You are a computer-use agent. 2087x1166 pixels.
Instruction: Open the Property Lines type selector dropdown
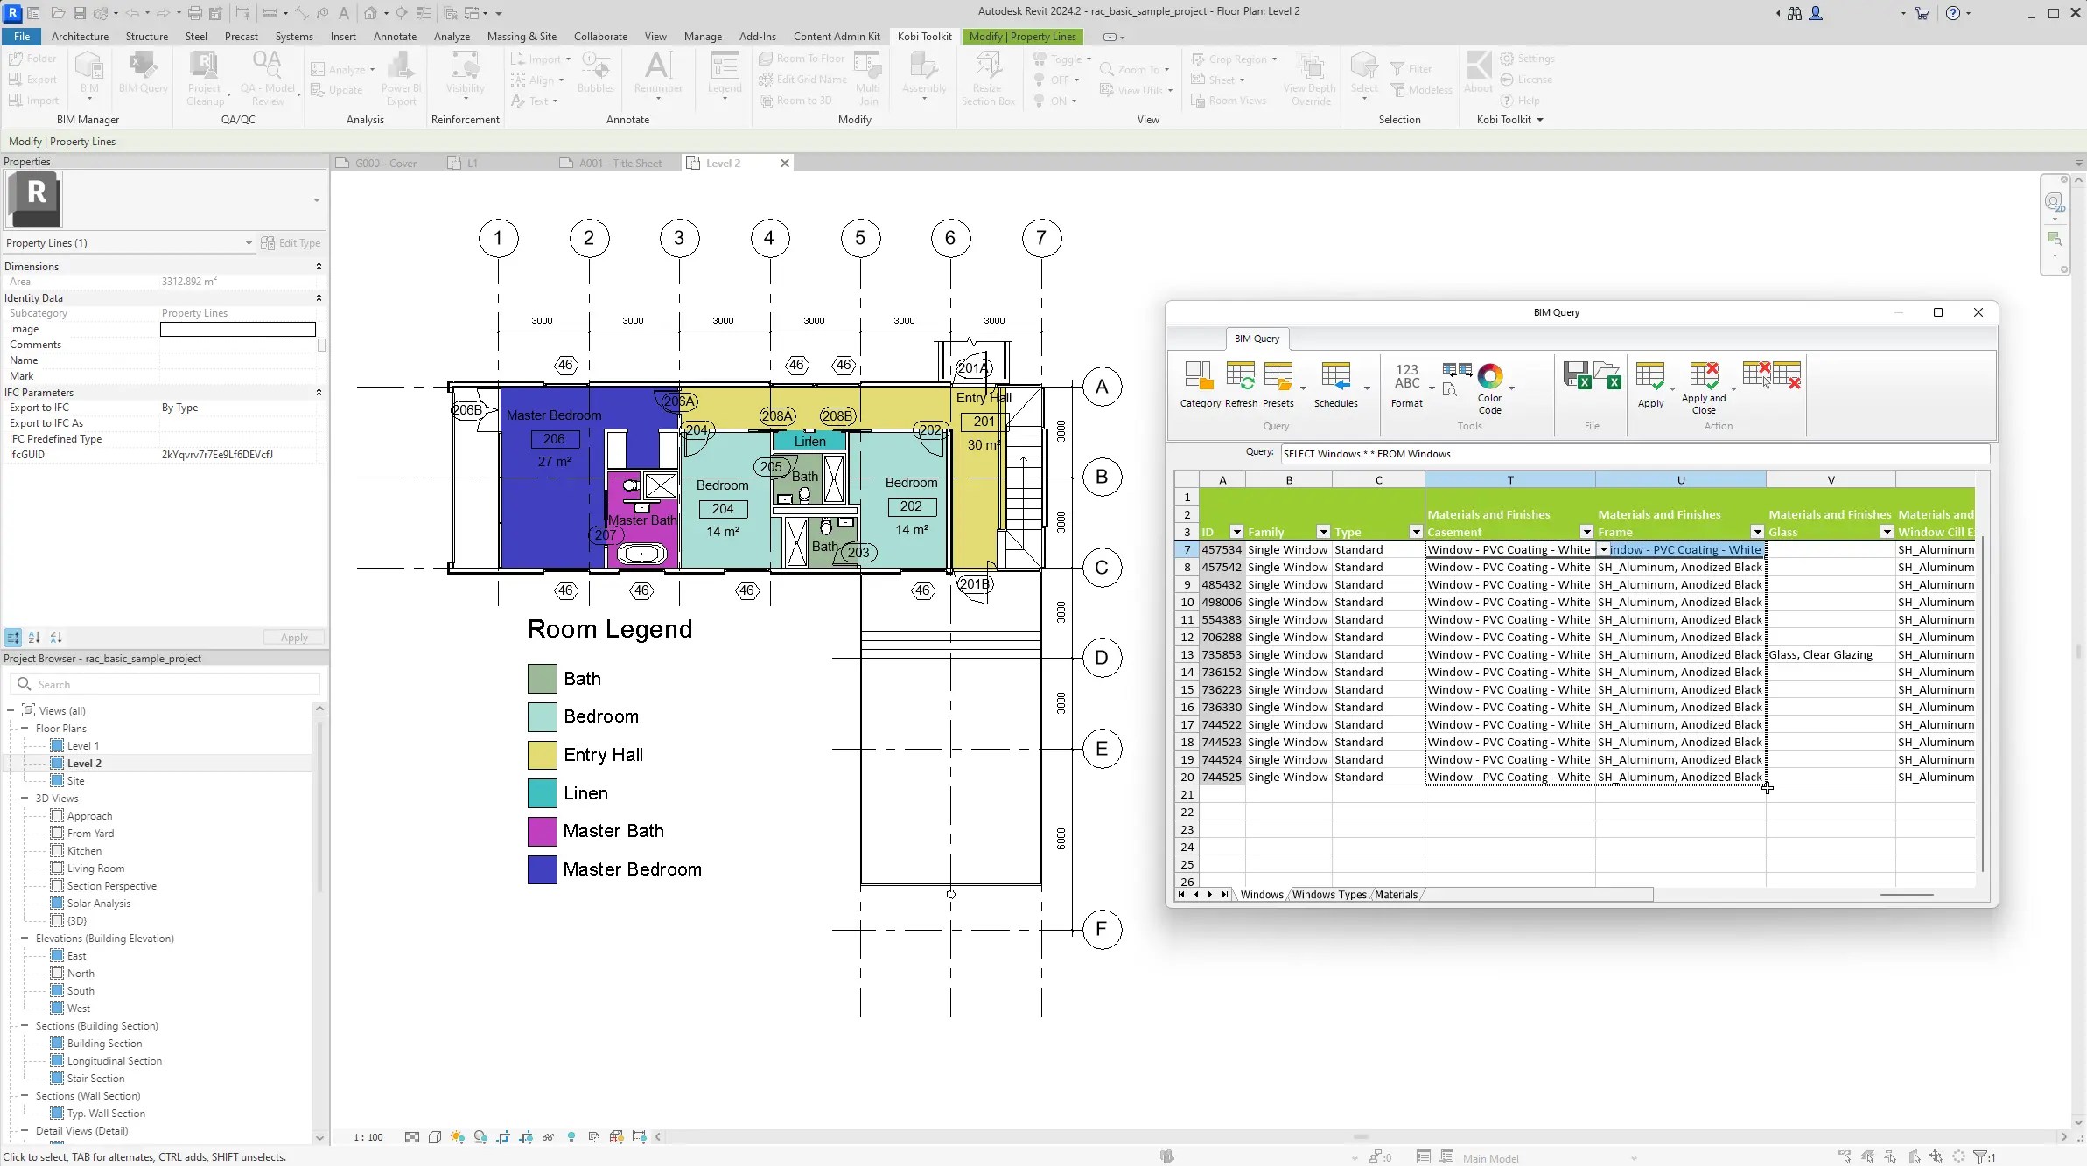[x=249, y=243]
